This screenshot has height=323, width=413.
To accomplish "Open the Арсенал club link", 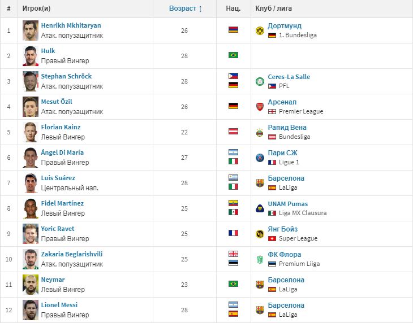I will click(x=282, y=102).
